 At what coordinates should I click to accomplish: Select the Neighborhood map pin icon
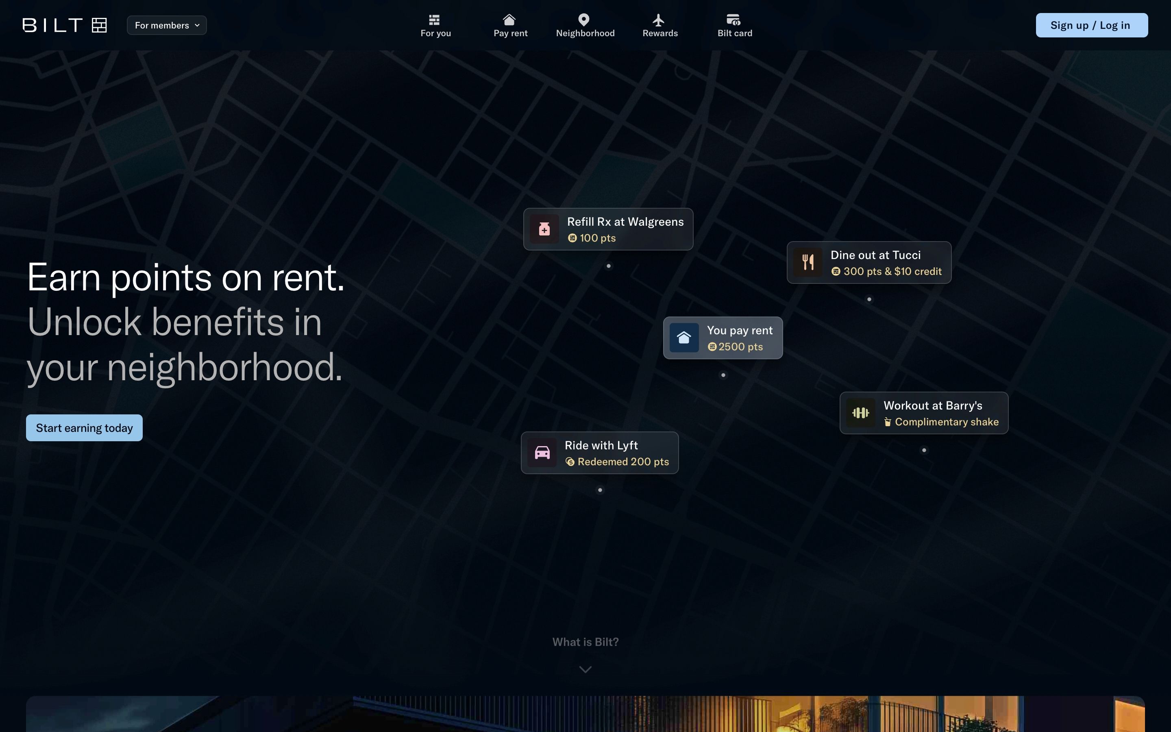(x=583, y=20)
